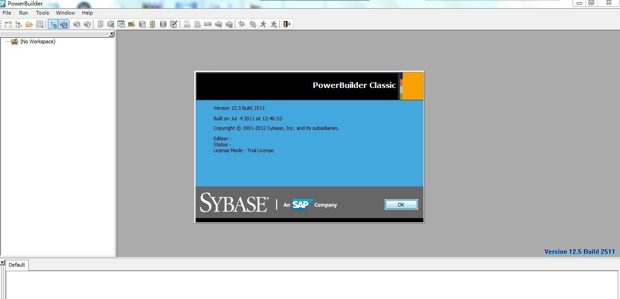Click the 'Status -' line
The width and height of the screenshot is (620, 299).
222,144
